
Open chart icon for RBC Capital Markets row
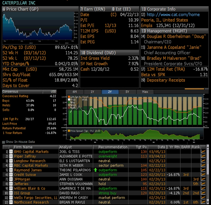coord(203,165)
